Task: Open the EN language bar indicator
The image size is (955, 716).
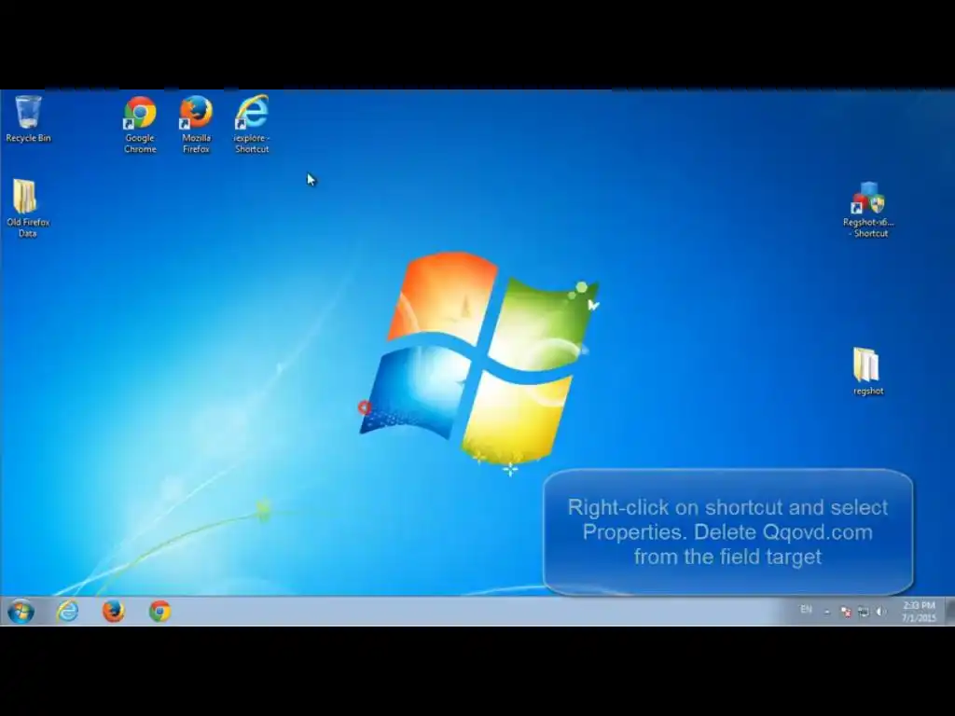Action: 806,610
